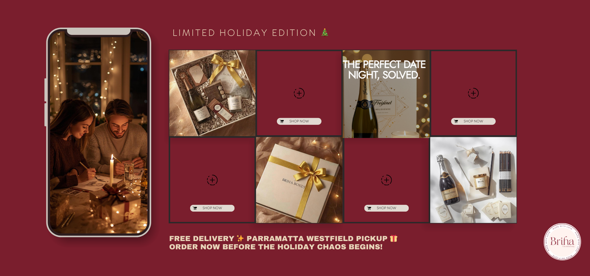Click Shop Now above the Briha Boxes photo
Image resolution: width=590 pixels, height=276 pixels.
299,121
